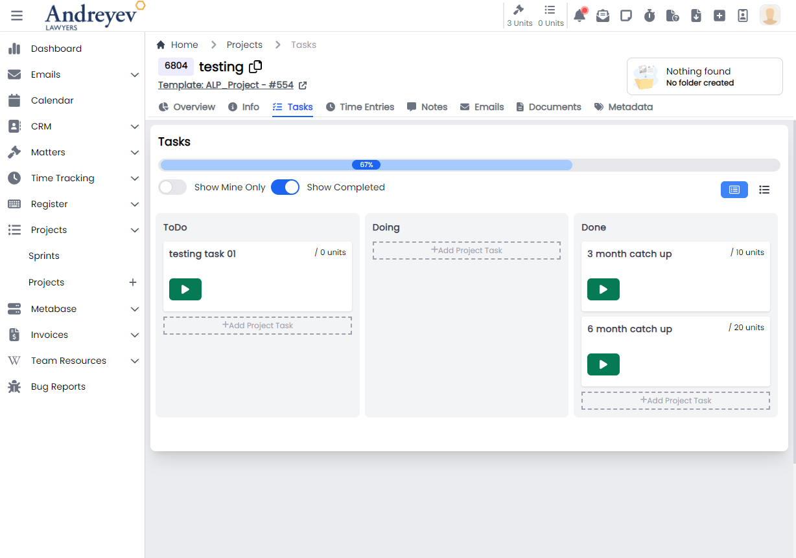Start timer on testing task 01

tap(185, 289)
